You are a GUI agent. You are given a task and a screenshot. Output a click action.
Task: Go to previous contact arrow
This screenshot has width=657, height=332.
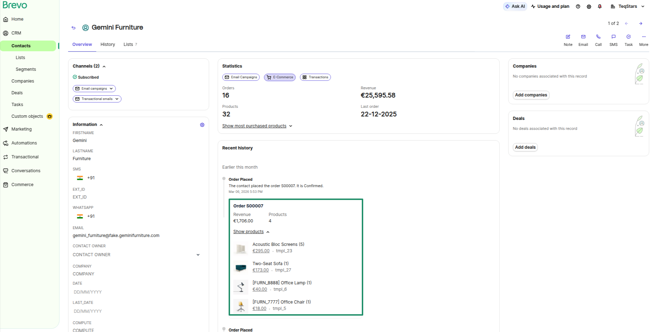click(x=626, y=23)
